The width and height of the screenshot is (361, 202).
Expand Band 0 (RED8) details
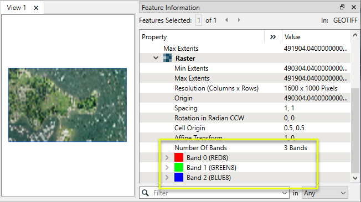click(167, 158)
